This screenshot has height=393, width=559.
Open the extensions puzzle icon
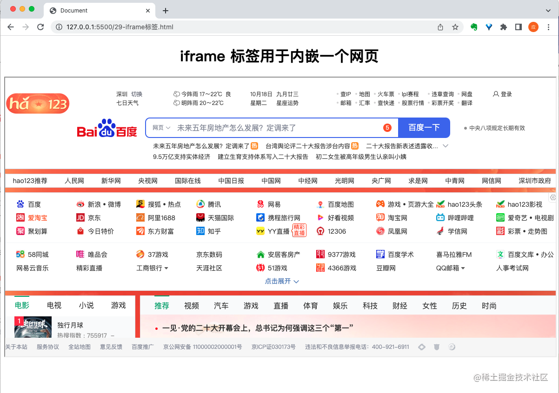503,27
